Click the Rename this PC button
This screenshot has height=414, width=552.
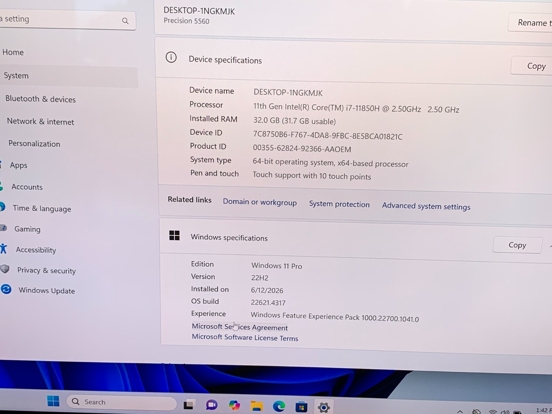530,23
